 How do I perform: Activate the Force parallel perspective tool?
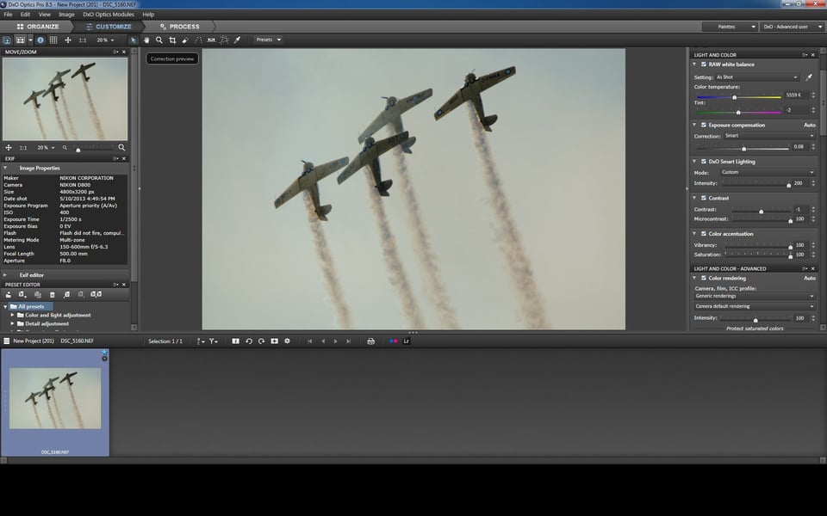198,40
